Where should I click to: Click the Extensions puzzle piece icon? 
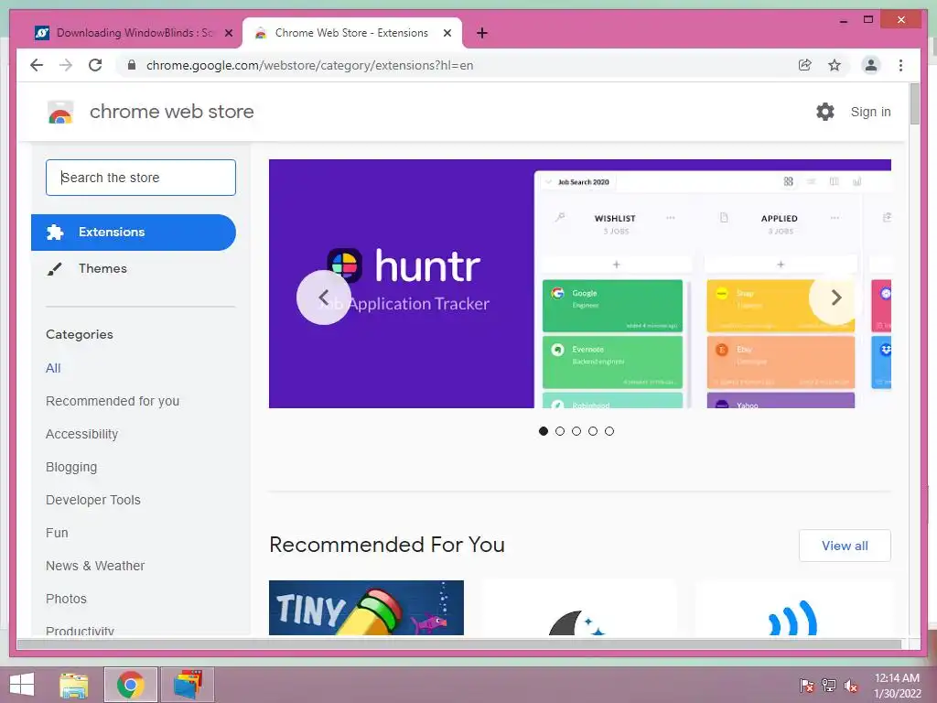(x=55, y=232)
